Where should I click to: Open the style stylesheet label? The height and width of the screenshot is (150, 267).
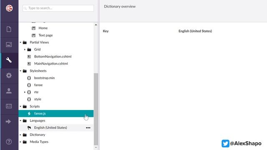tap(38, 99)
